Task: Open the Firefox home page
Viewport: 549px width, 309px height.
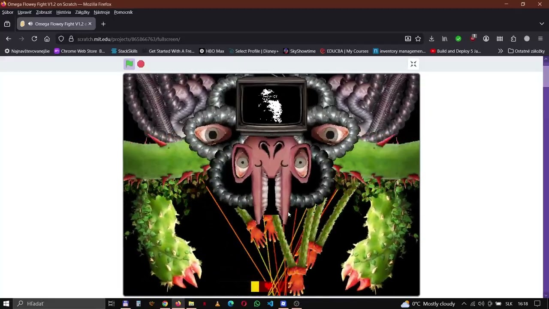Action: pyautogui.click(x=47, y=39)
